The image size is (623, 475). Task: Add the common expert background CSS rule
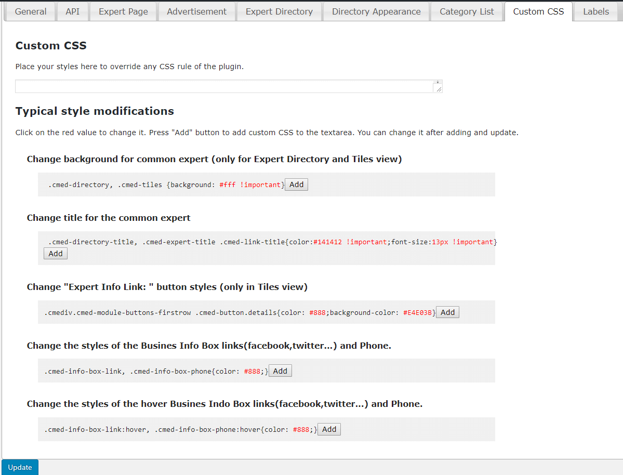(x=296, y=184)
